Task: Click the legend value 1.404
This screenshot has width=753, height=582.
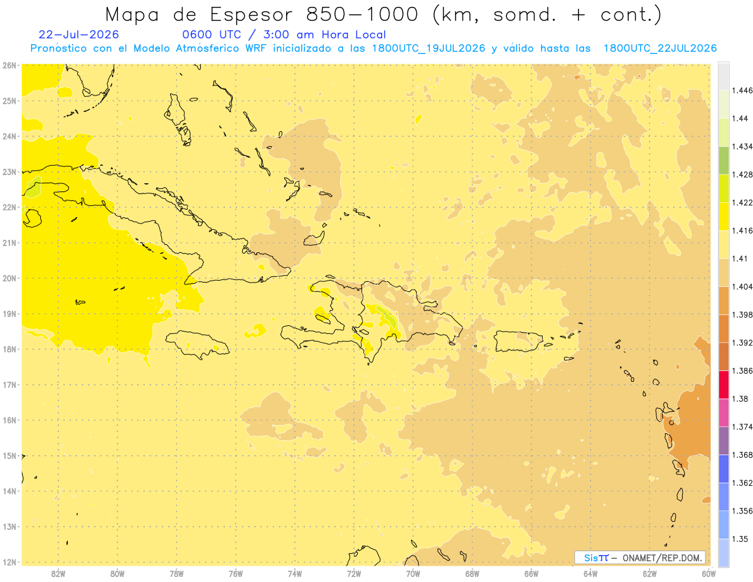Action: [742, 286]
